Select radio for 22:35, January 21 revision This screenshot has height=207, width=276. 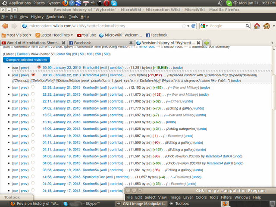[33, 87]
